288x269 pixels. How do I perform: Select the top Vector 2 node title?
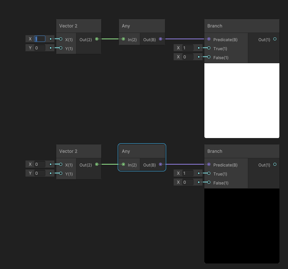click(68, 26)
